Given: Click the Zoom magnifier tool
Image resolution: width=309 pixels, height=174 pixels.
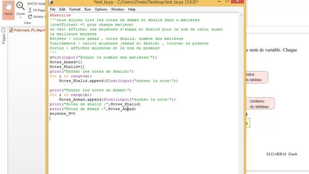Looking at the screenshot, I should 20,6.
